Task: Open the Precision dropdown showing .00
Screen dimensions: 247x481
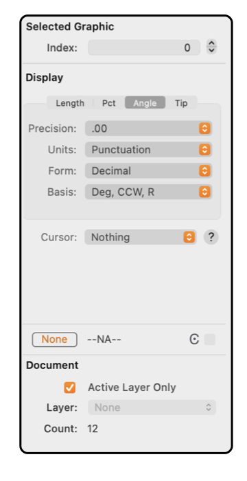Action: coord(148,128)
